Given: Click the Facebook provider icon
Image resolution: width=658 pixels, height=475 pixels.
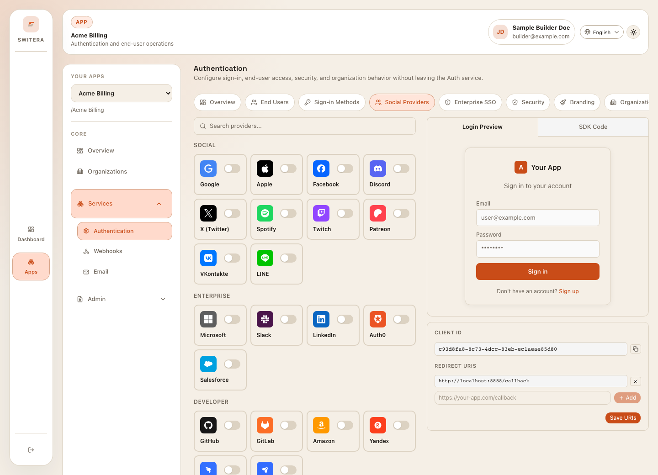Looking at the screenshot, I should click(321, 169).
